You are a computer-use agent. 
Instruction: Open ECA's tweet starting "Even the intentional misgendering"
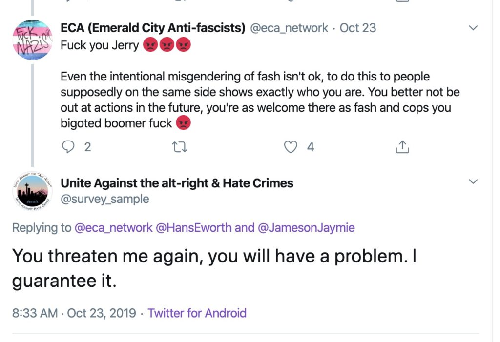click(260, 100)
